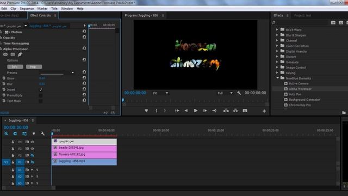Select the ellipse mask tool under Alpha Processor
The width and height of the screenshot is (348, 196).
5,54
